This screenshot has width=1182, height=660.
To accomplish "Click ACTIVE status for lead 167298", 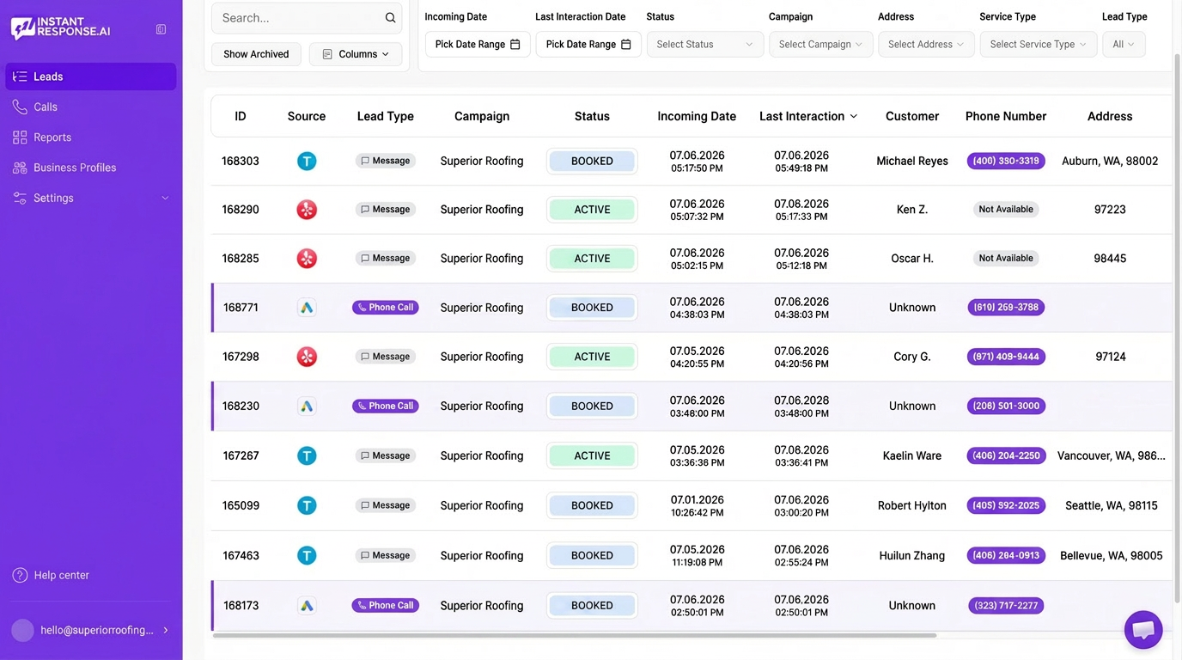I will click(592, 357).
